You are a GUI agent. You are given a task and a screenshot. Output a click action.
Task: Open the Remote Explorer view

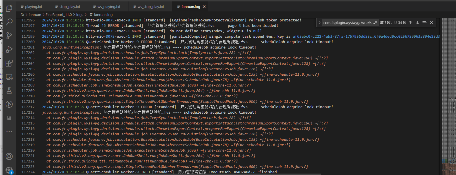(9, 77)
